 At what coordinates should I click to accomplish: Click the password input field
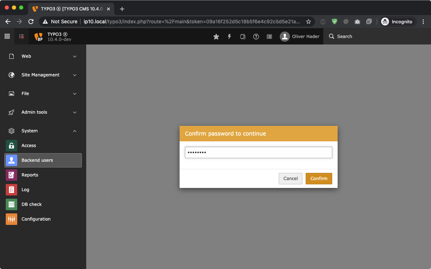[x=258, y=152]
